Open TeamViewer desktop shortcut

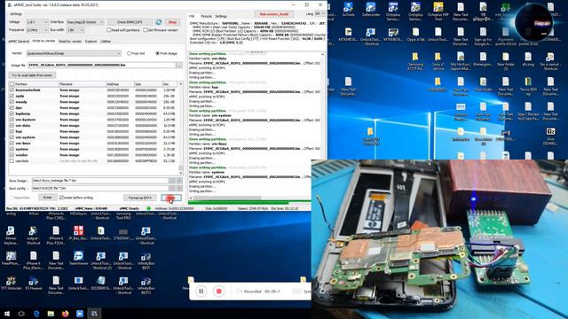tap(78, 260)
